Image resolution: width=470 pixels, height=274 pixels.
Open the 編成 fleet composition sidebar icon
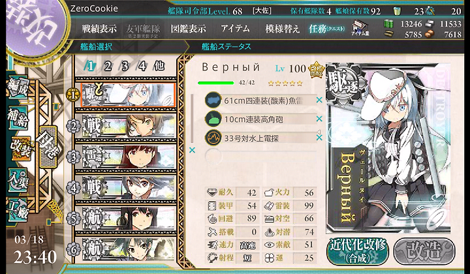19,87
